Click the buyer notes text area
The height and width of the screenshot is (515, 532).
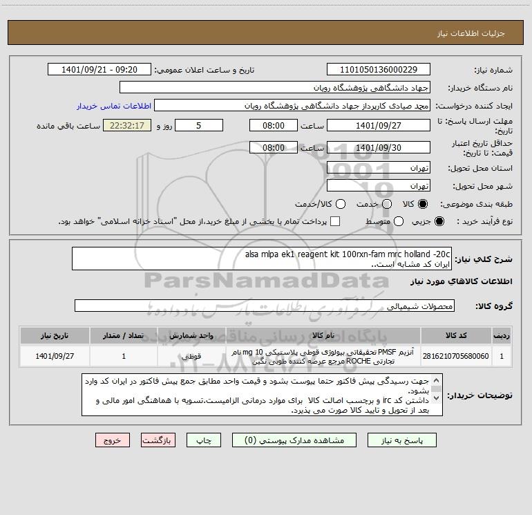(262, 395)
